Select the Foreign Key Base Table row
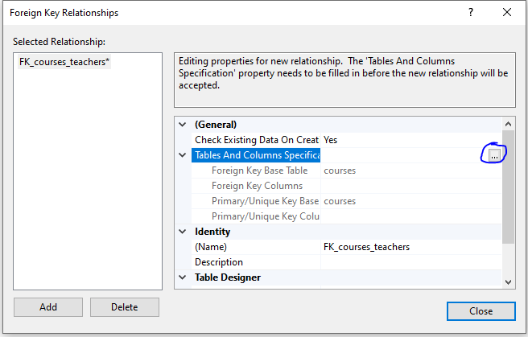This screenshot has width=528, height=337. [x=259, y=171]
